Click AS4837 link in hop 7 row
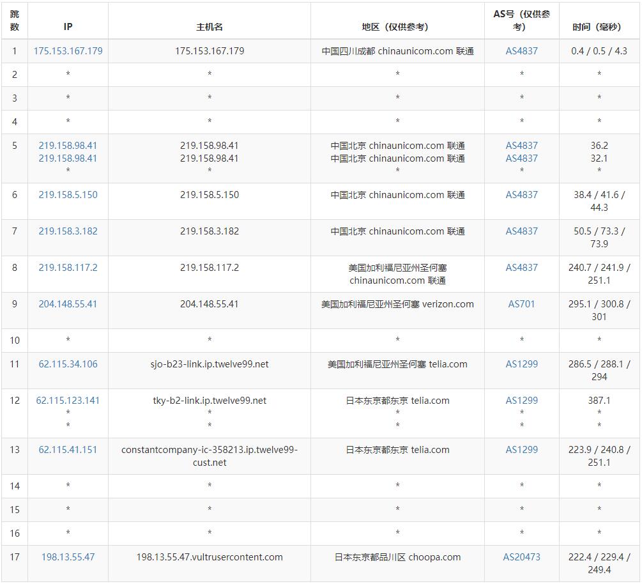This screenshot has width=642, height=584. 522,231
